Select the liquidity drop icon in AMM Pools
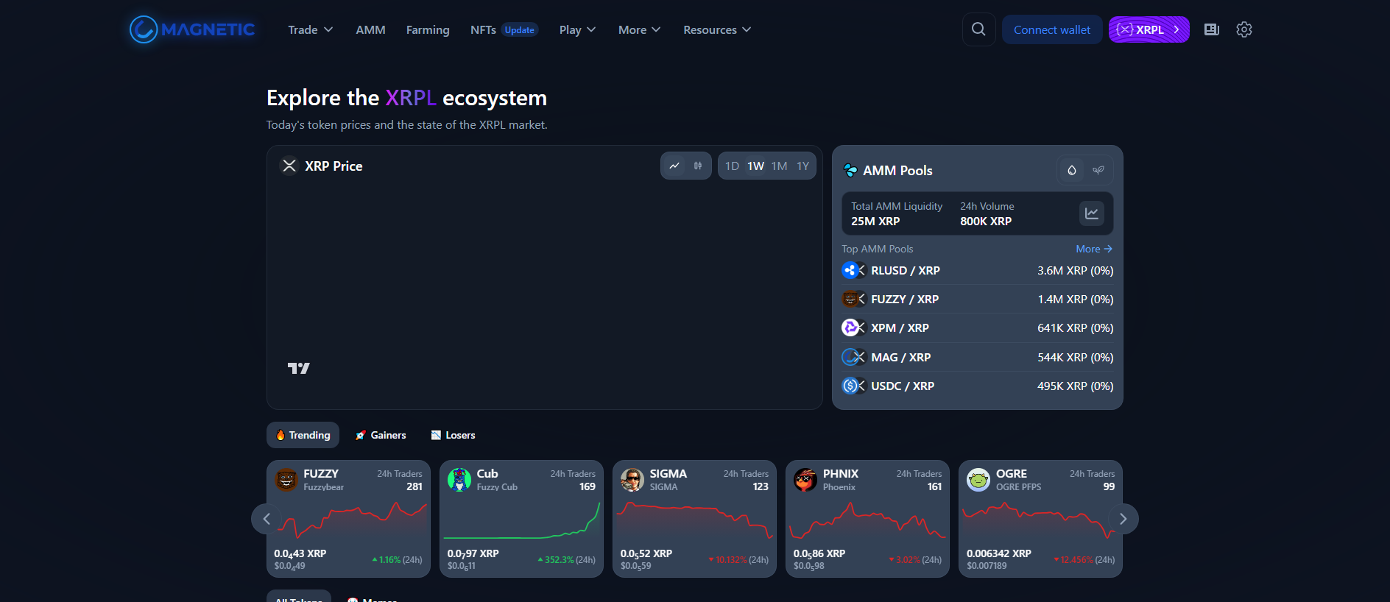 [x=1072, y=171]
